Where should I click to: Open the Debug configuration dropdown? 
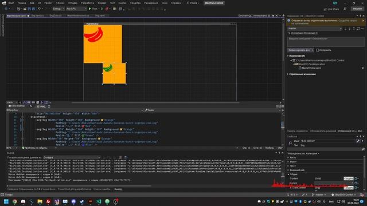(x=58, y=9)
